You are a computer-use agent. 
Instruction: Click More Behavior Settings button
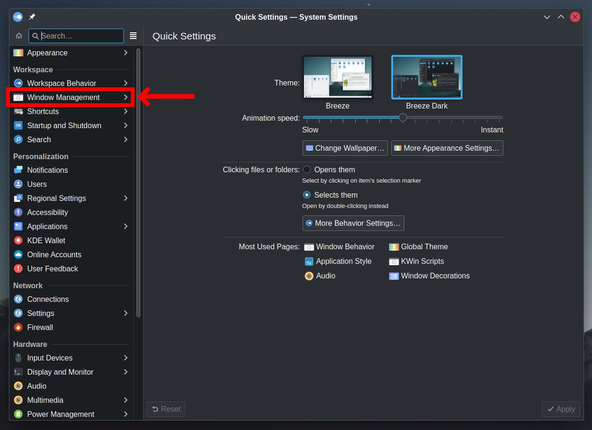pos(353,223)
